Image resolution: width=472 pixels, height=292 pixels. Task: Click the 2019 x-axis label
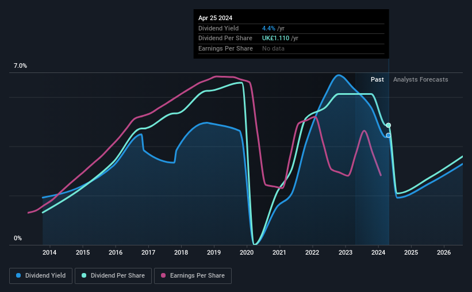pyautogui.click(x=214, y=252)
